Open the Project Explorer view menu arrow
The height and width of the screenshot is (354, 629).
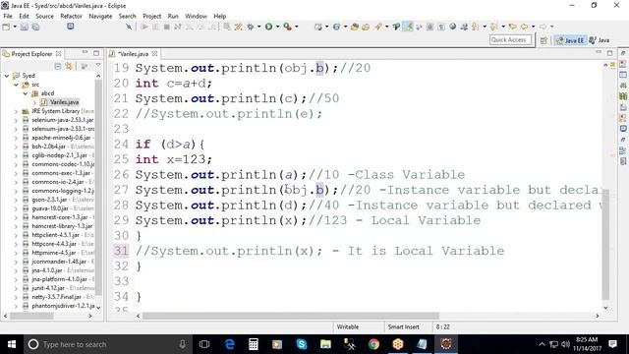coord(98,66)
